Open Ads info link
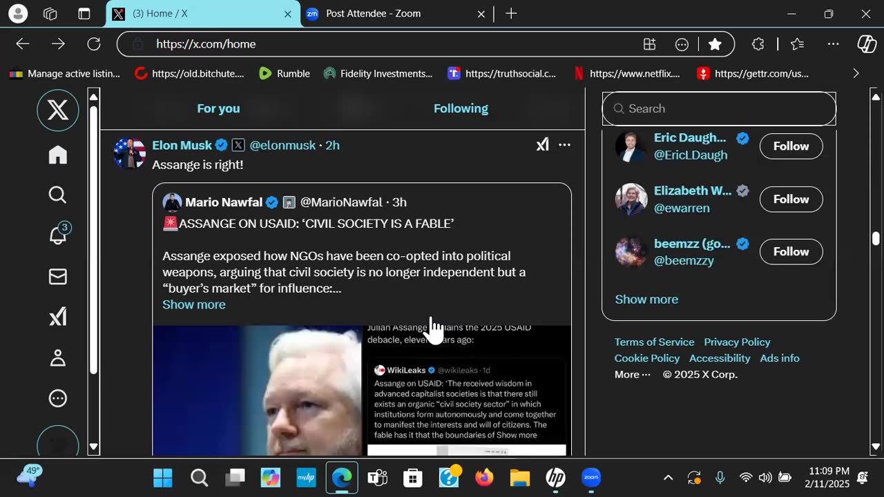 780,358
